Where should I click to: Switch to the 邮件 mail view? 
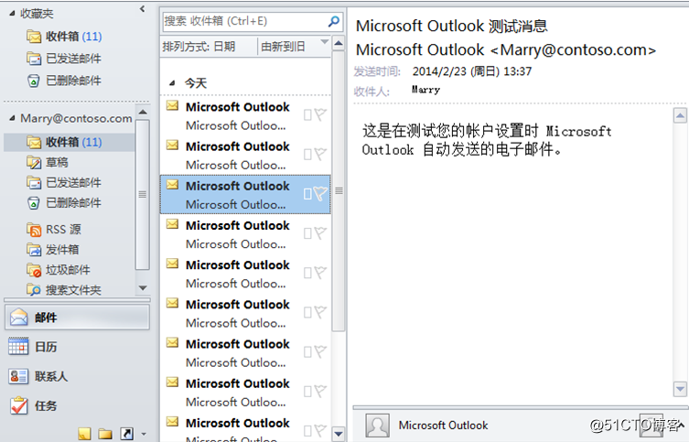coord(77,318)
